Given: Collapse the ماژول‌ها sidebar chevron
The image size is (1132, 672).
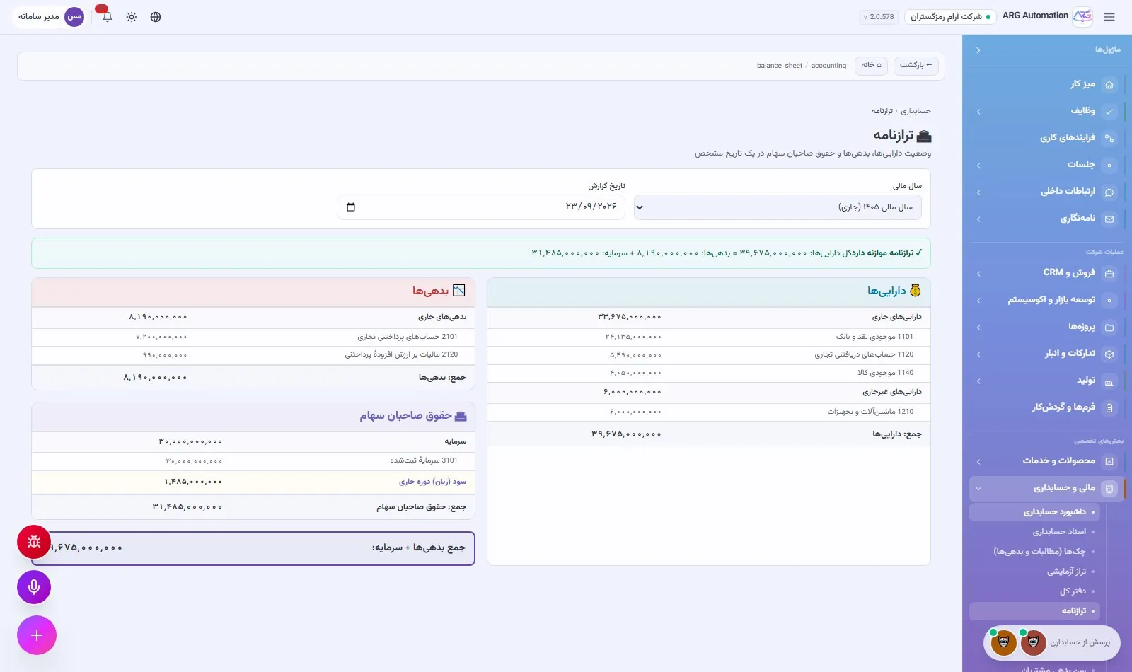Looking at the screenshot, I should (x=978, y=50).
